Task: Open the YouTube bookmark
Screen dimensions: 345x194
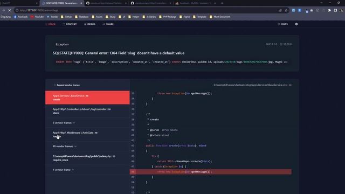Action: (x=37, y=17)
